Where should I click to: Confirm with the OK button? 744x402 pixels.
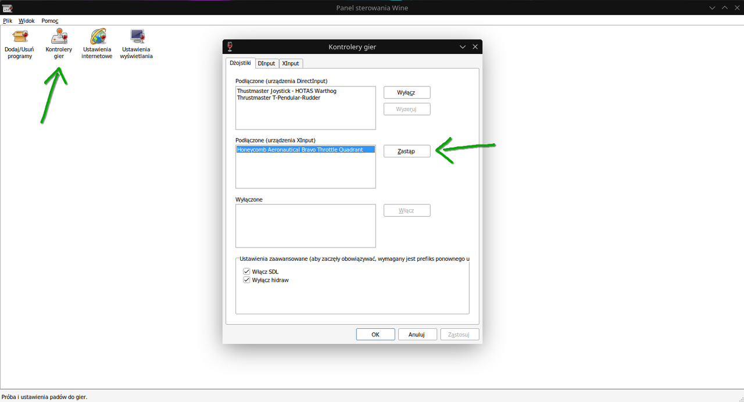pos(375,335)
